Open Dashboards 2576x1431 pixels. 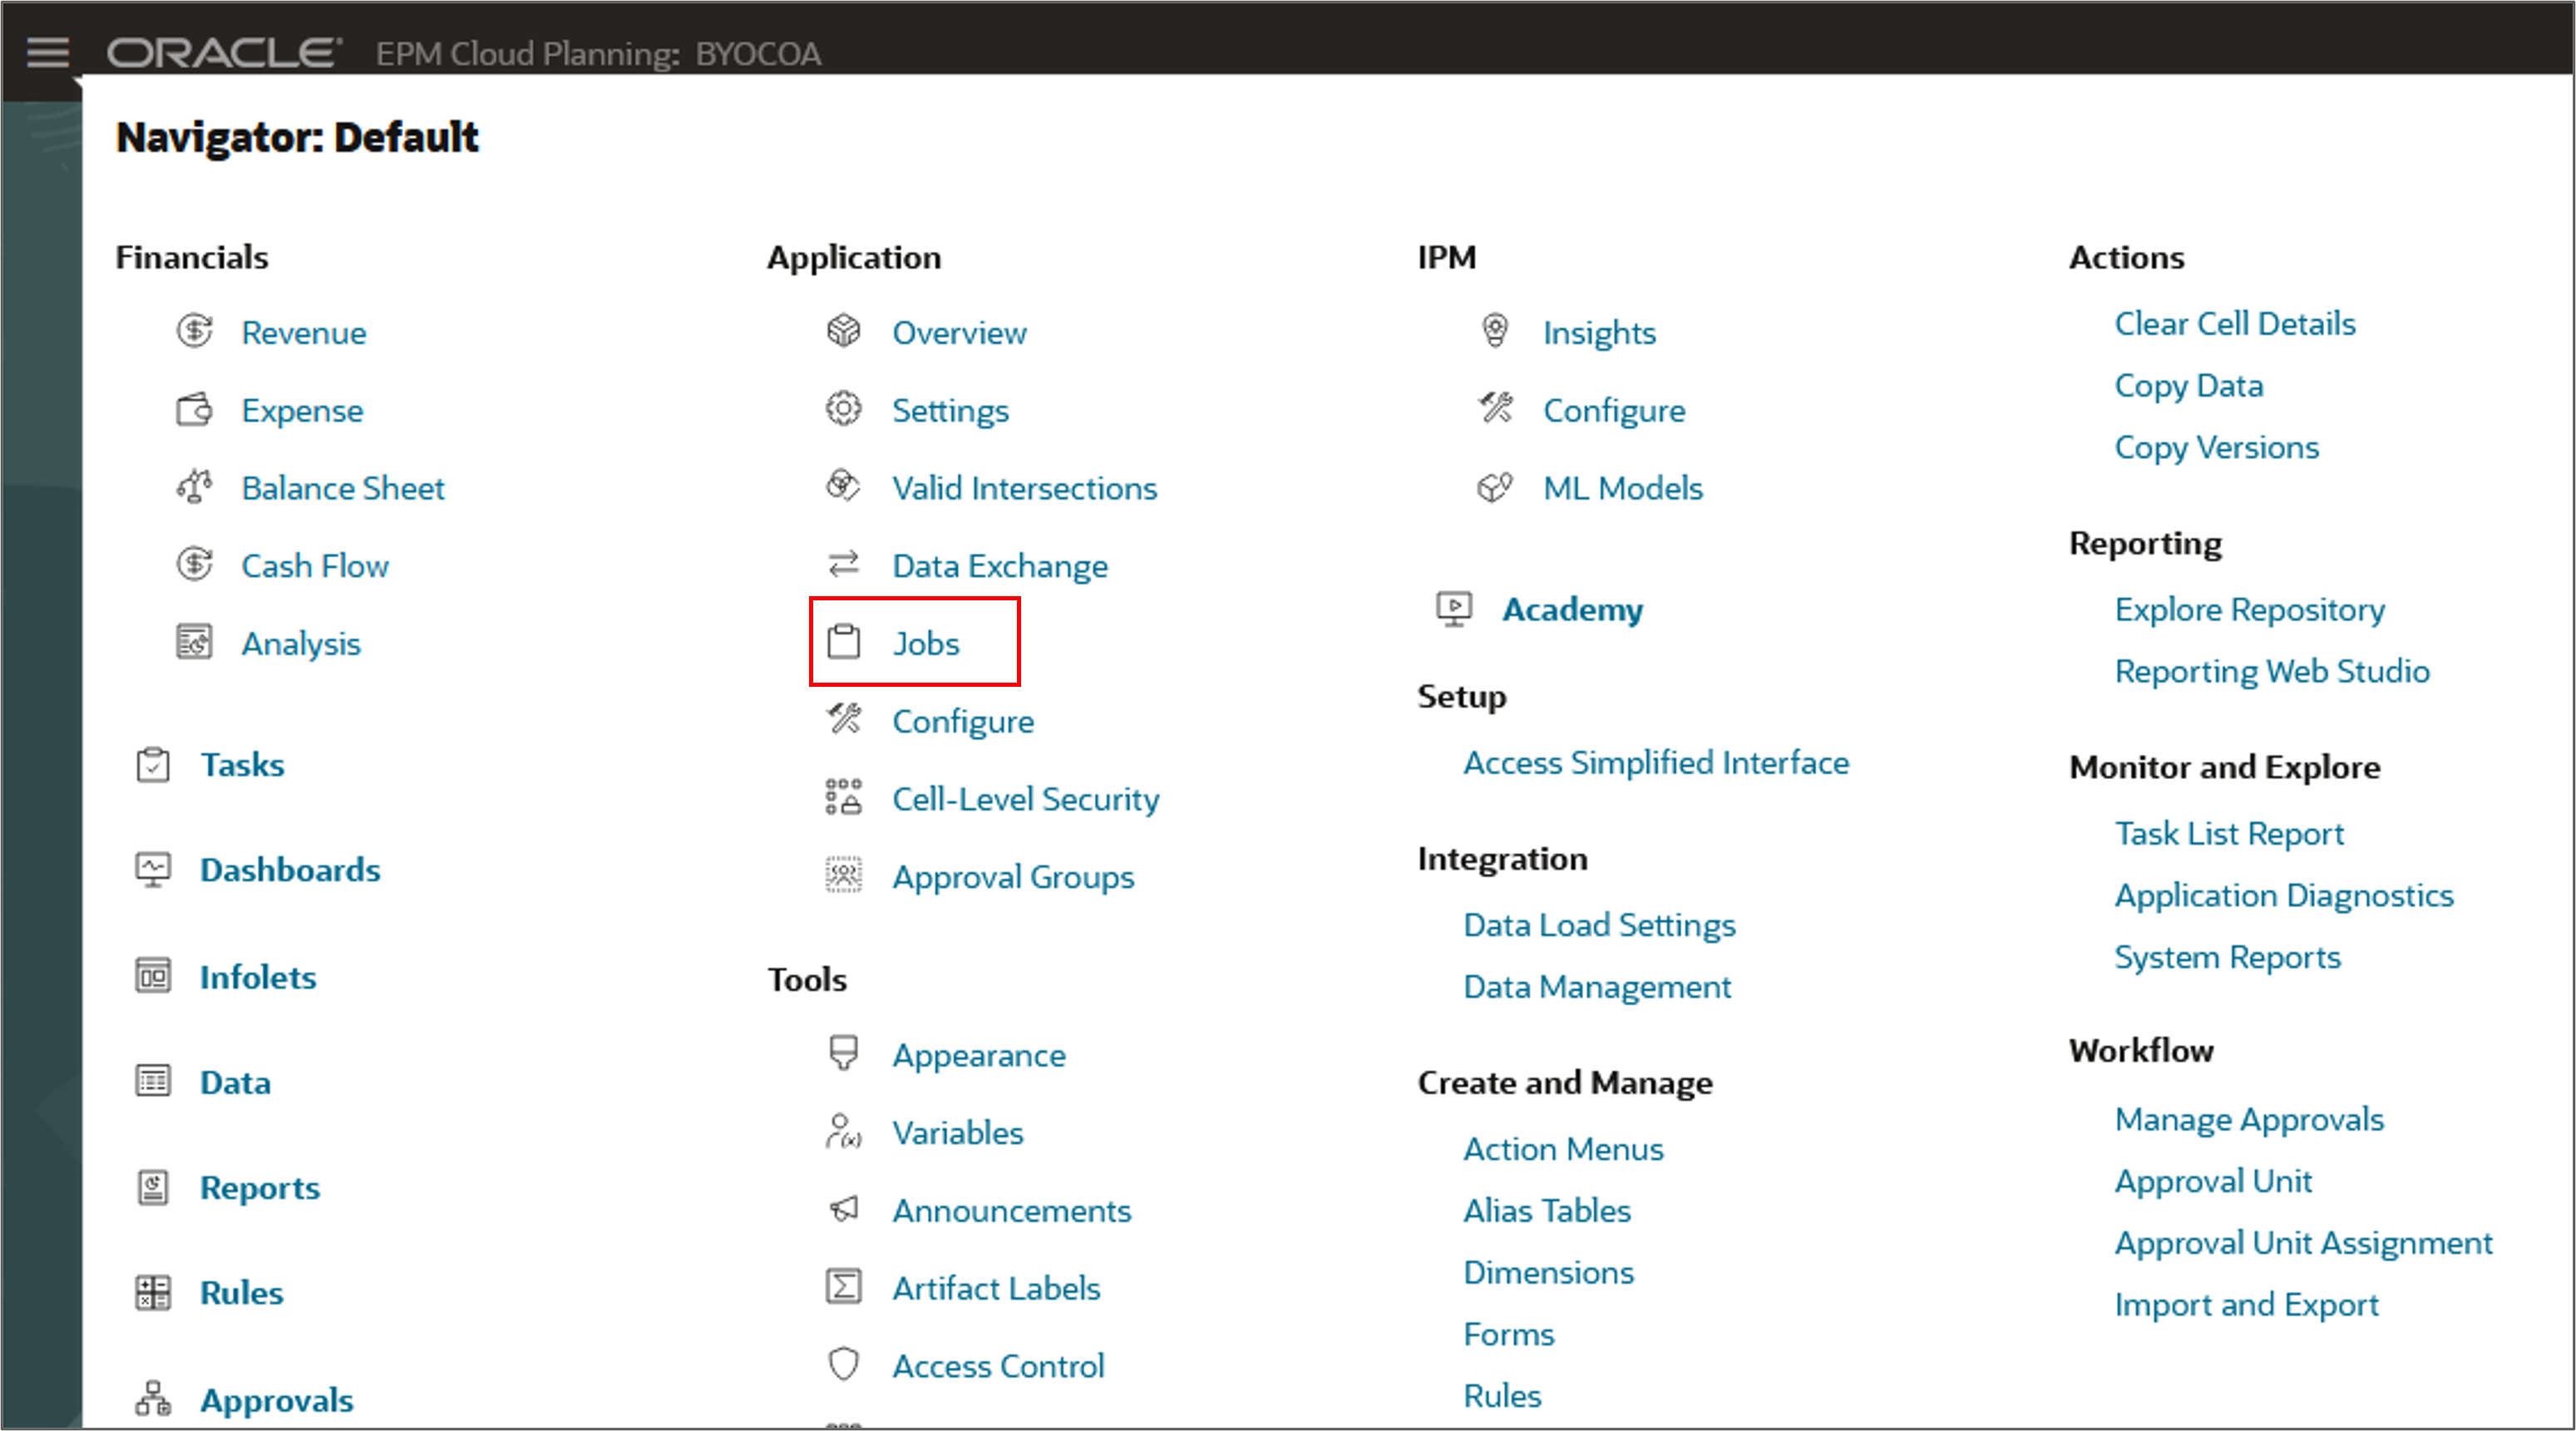coord(290,870)
